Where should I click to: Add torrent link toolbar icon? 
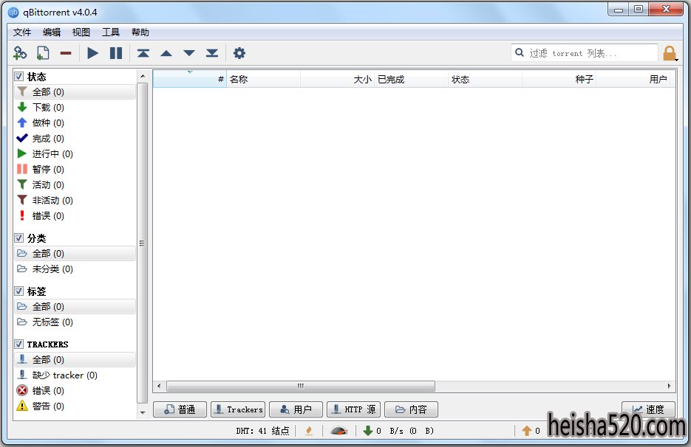coord(20,53)
